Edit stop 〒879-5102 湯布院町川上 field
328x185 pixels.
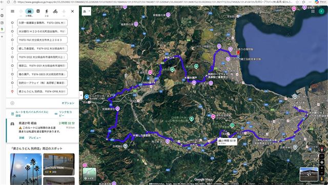(x=42, y=57)
